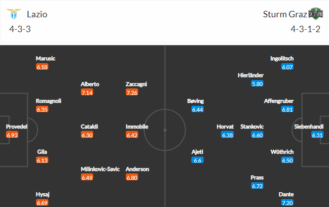Image resolution: width=329 pixels, height=207 pixels.
Task: Select defender Romagnoli
Action: pos(48,101)
